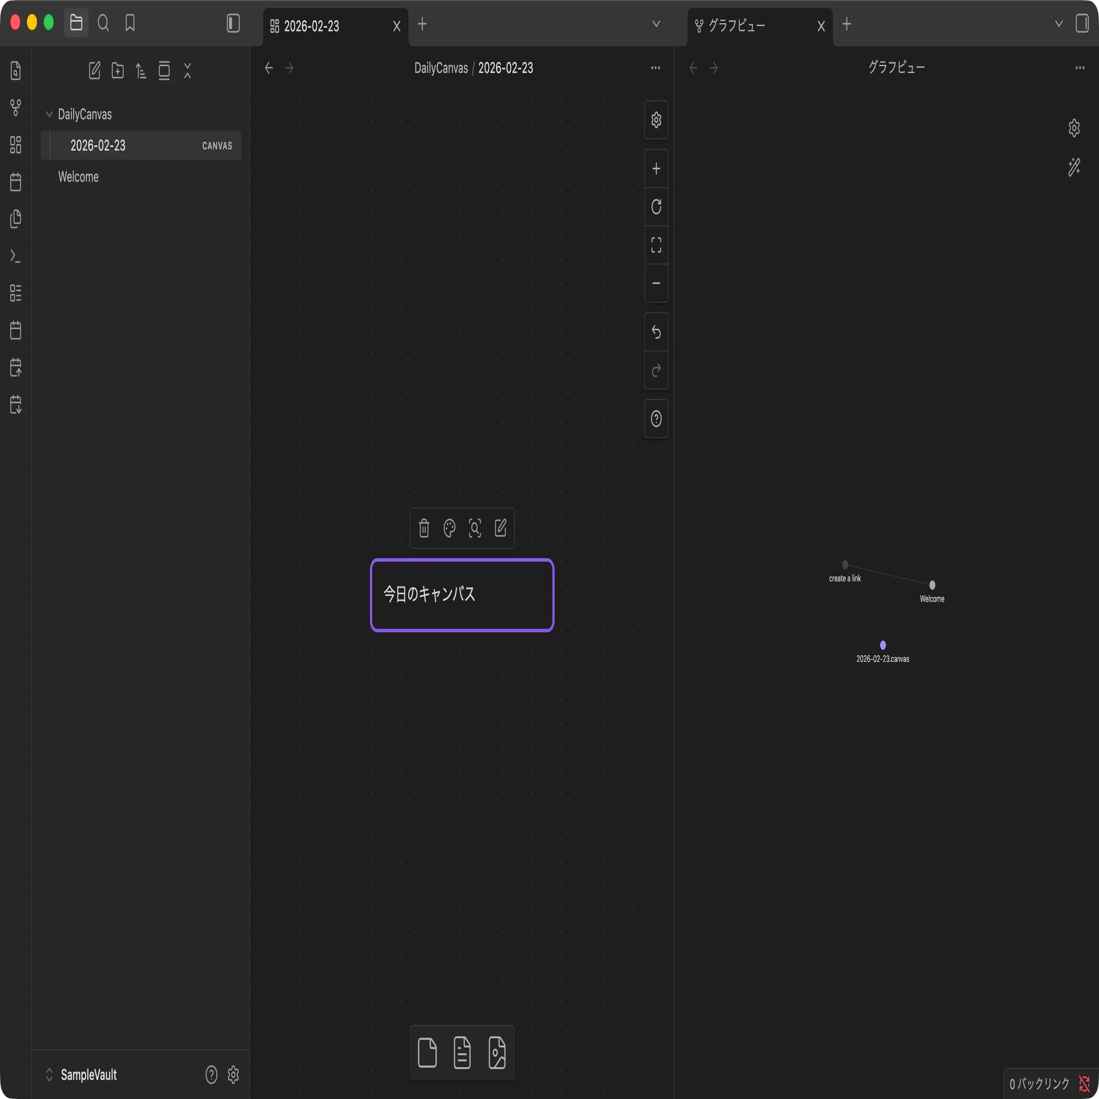Undo last canvas action
Viewport: 1099px width, 1099px height.
pyautogui.click(x=656, y=332)
